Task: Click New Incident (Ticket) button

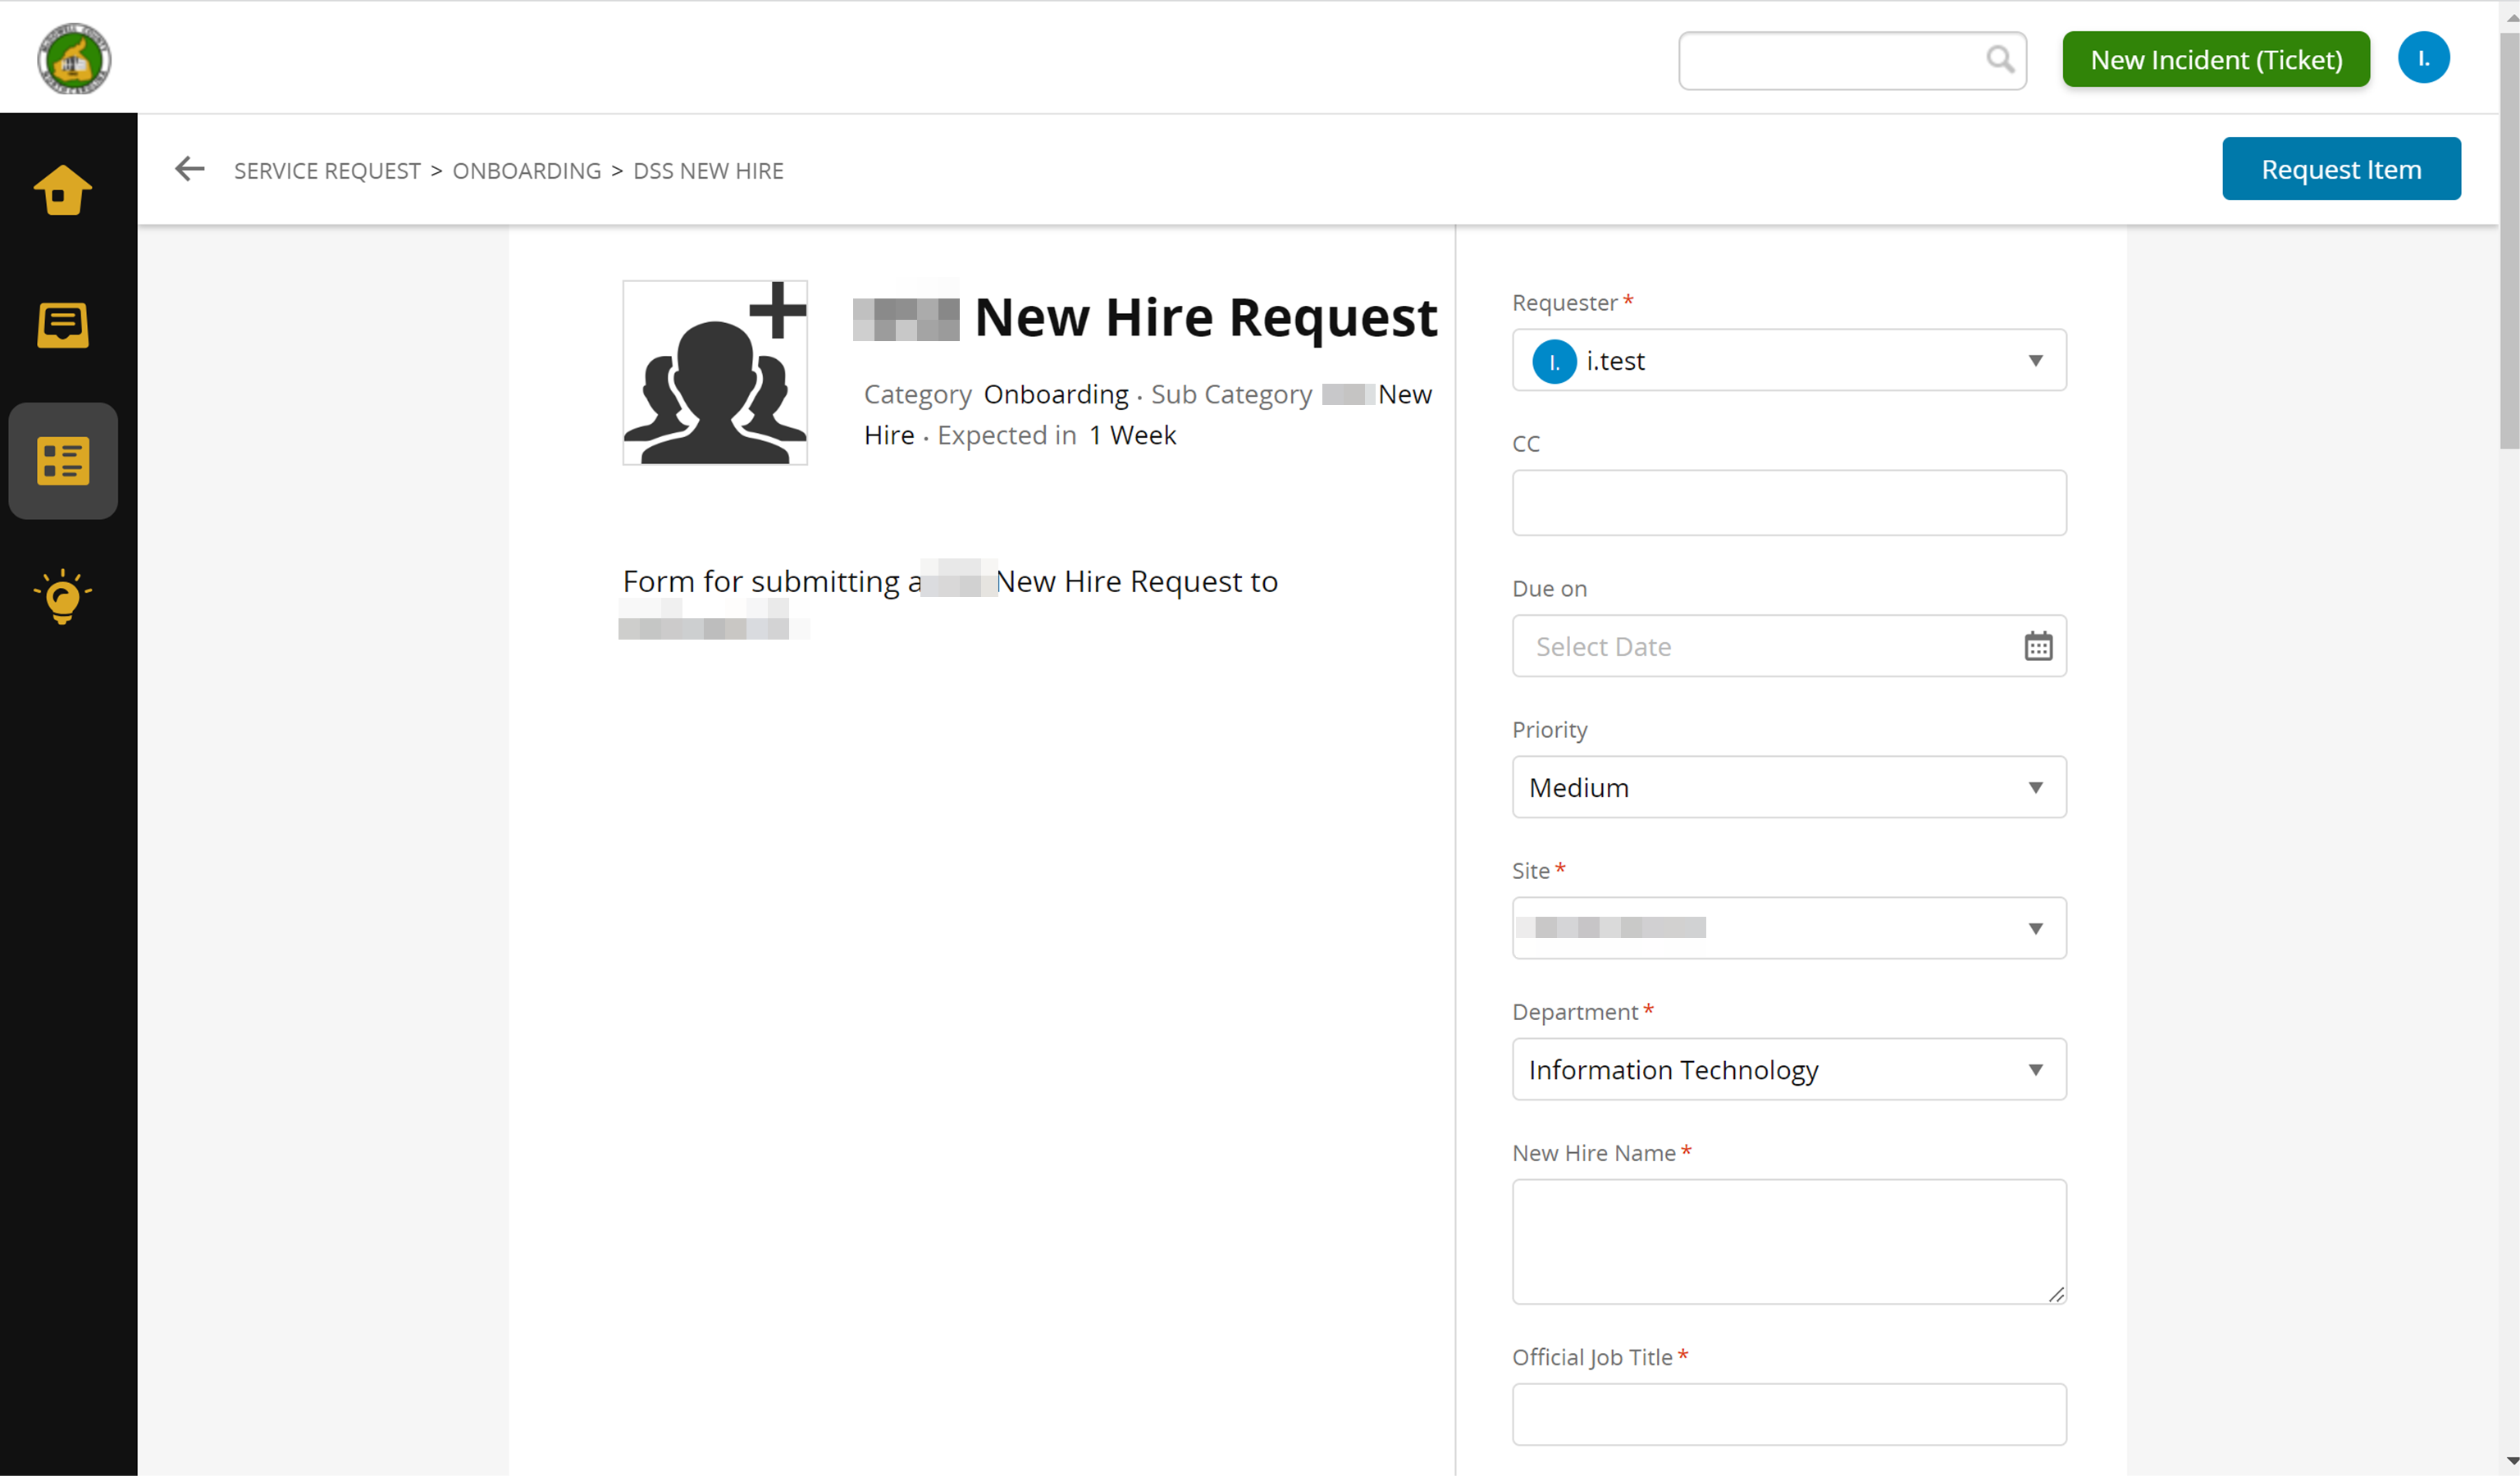Action: 2215,60
